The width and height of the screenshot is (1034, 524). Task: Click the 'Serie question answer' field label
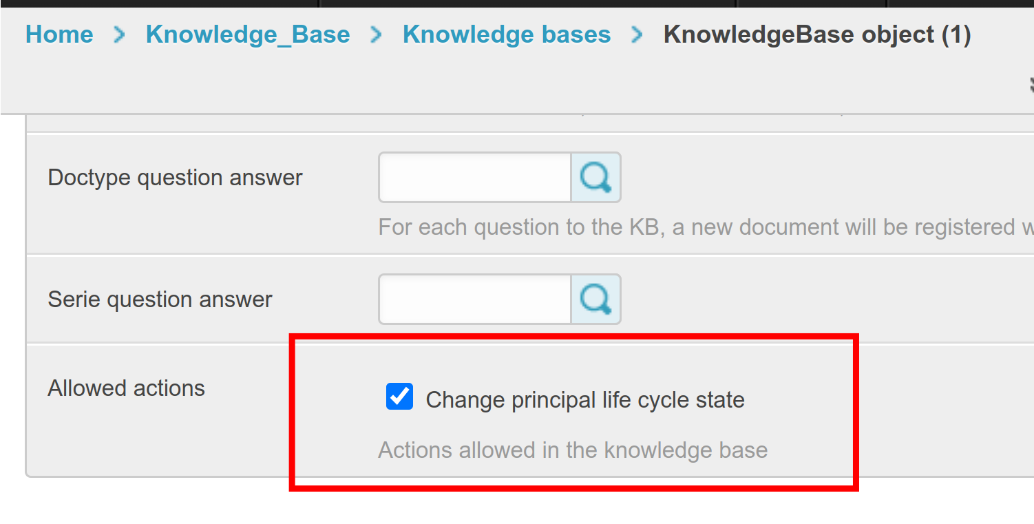(160, 299)
